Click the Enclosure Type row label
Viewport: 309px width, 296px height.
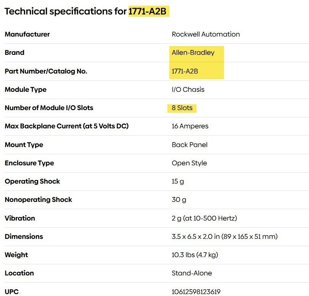coord(29,163)
